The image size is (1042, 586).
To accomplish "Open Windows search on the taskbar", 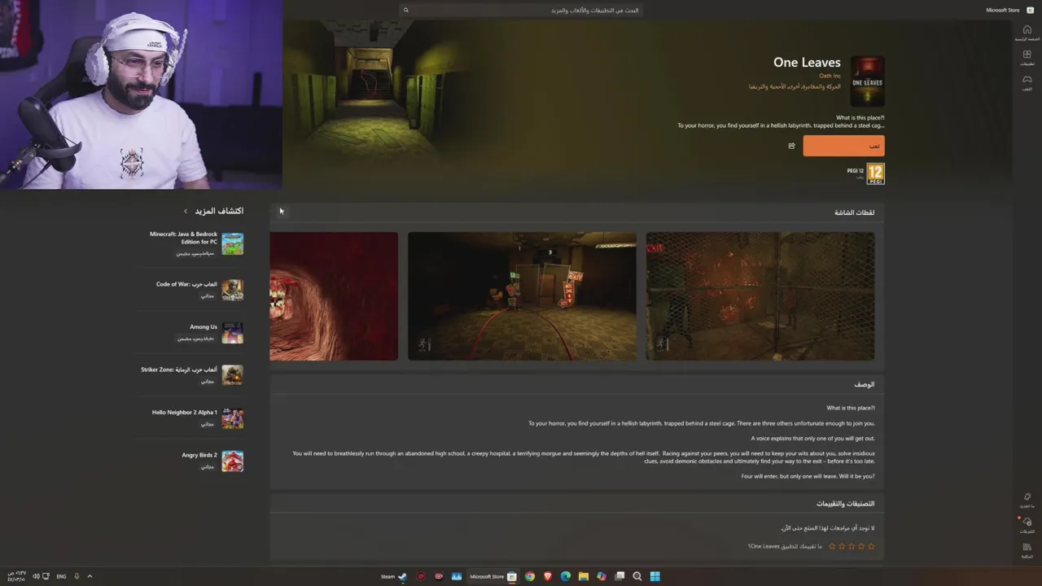I will tap(637, 576).
